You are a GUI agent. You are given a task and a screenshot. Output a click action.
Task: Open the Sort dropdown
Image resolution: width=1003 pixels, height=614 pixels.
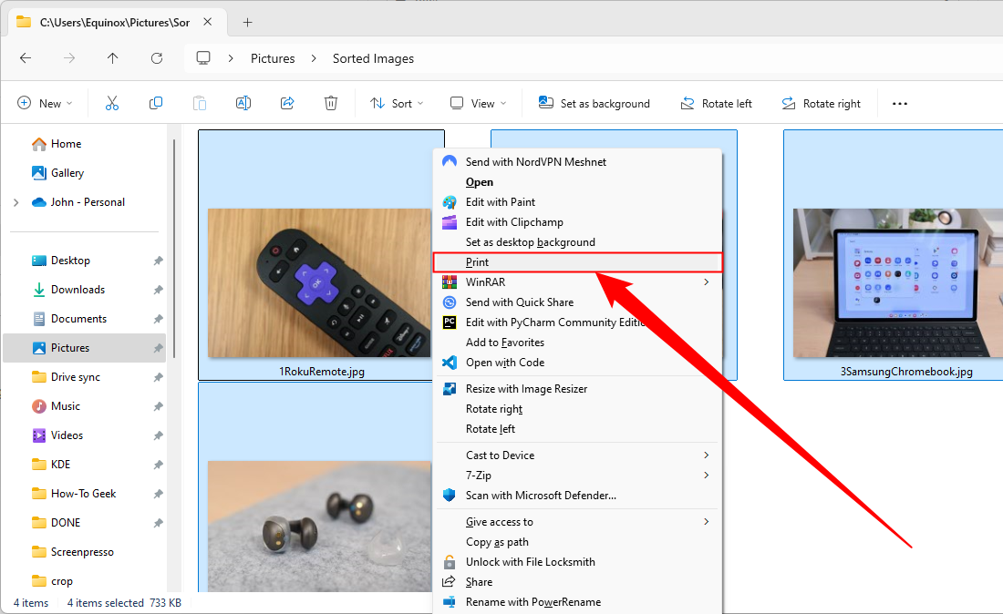pyautogui.click(x=397, y=104)
